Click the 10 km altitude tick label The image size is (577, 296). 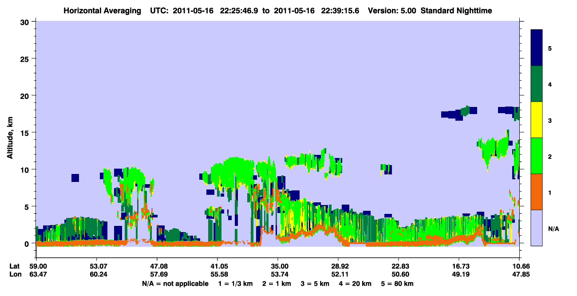click(x=24, y=170)
